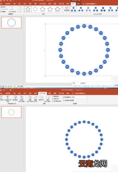
Task: Select the first layout in the SmartArt layouts gallery
Action: [x=28, y=9]
